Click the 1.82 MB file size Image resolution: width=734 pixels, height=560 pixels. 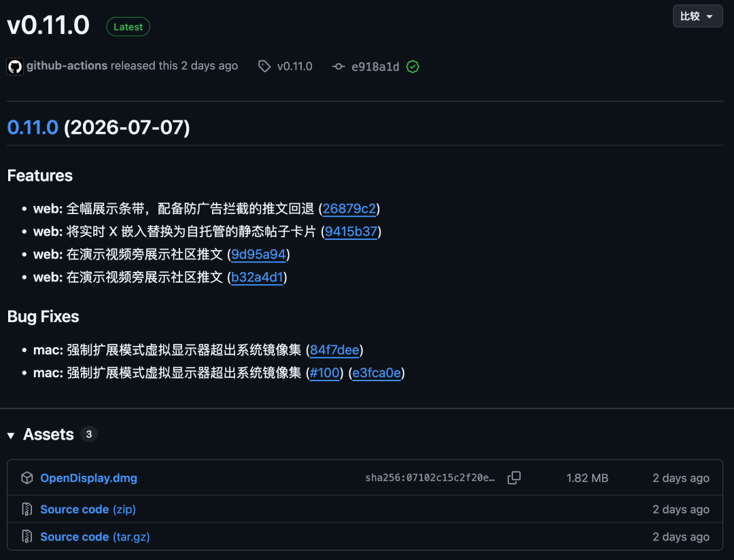click(587, 478)
